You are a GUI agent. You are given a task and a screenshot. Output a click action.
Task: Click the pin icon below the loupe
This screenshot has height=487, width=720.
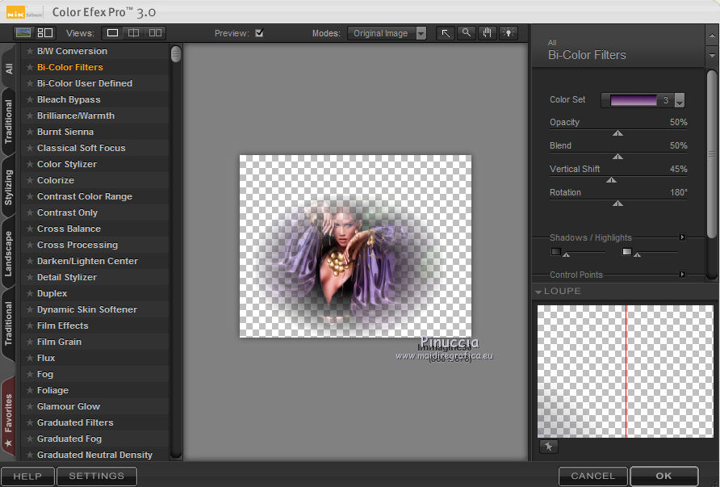(x=548, y=447)
